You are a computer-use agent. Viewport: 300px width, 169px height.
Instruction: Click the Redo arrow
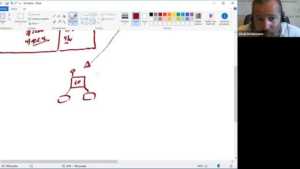[x=16, y=3]
